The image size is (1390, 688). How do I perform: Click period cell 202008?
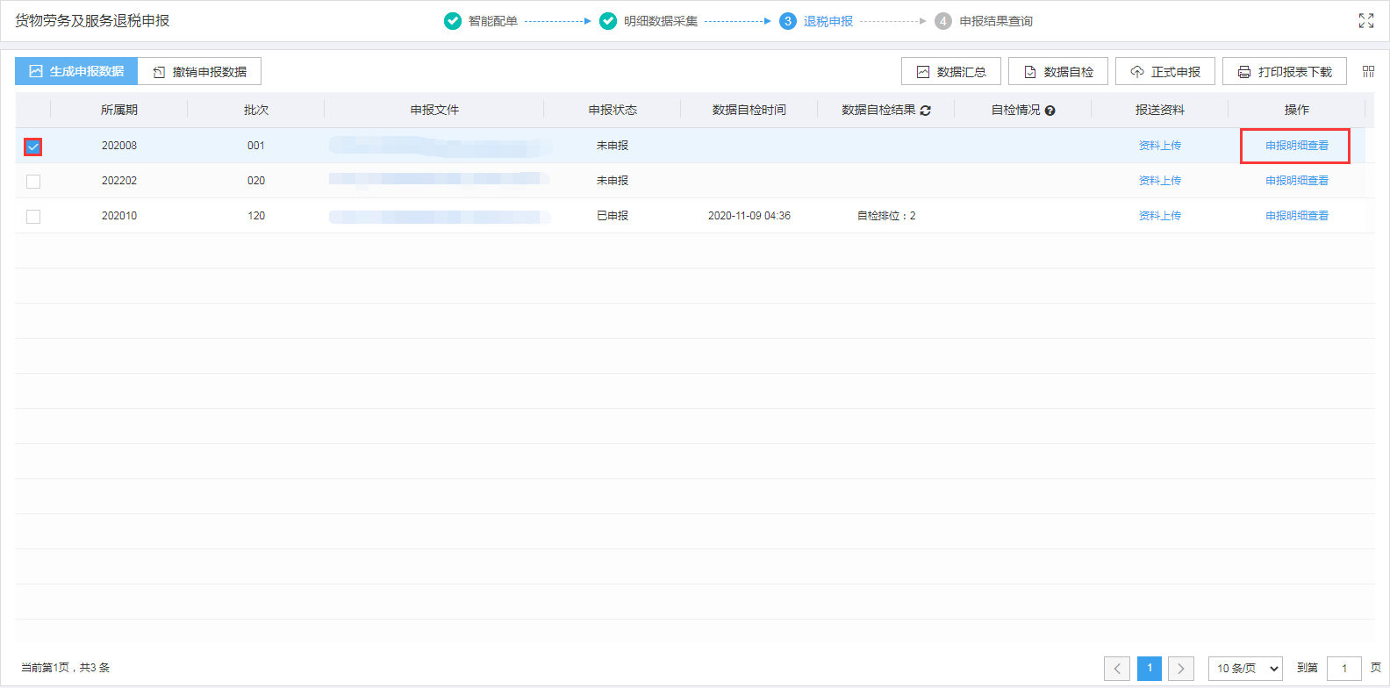pos(119,146)
